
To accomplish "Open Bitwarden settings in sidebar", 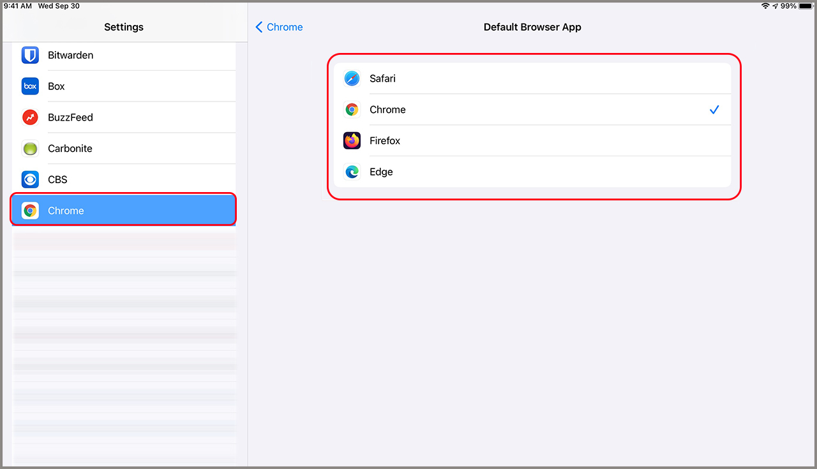I will click(128, 56).
